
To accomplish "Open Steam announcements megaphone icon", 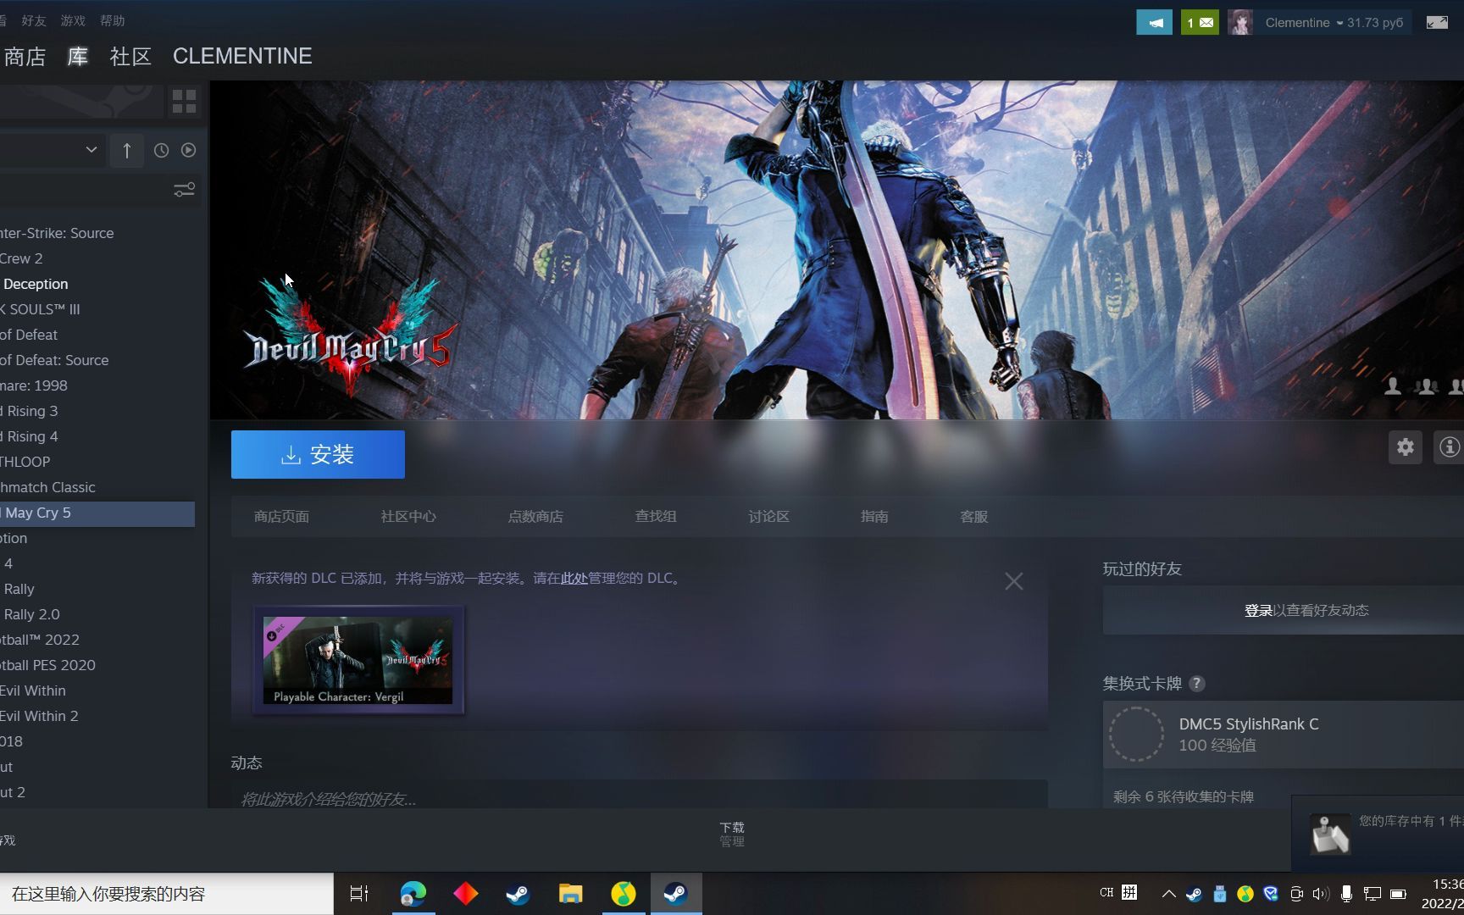I will pyautogui.click(x=1154, y=21).
